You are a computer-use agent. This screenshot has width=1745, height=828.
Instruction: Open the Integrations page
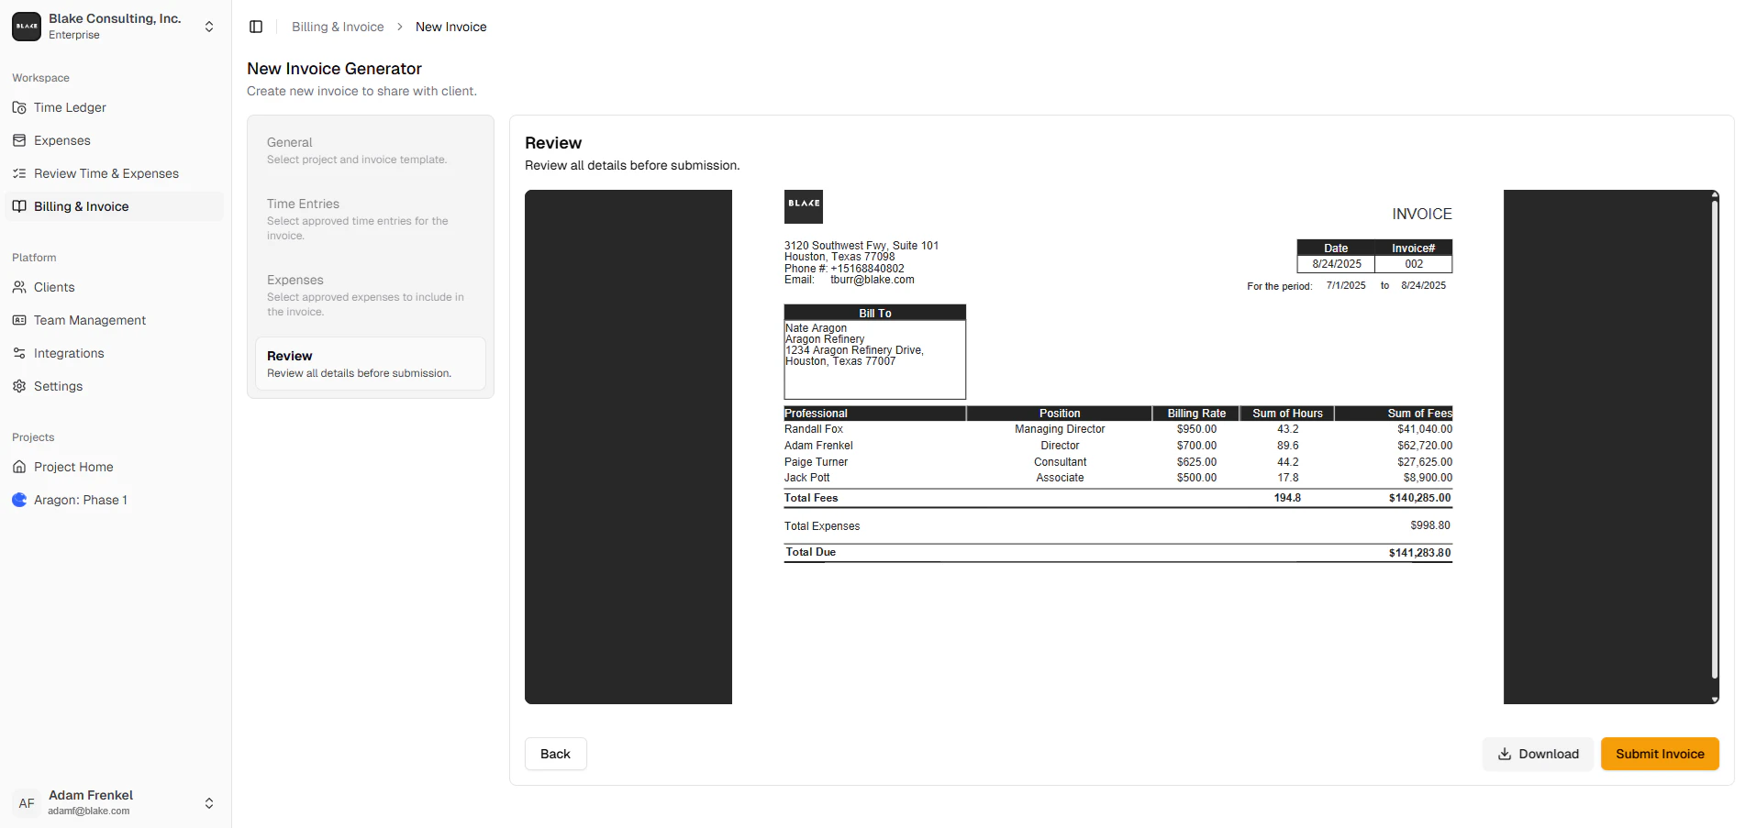click(x=69, y=353)
